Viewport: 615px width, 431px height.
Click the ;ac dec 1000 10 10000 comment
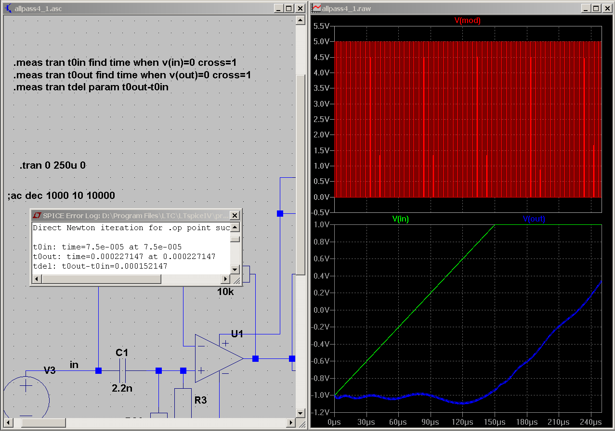click(x=61, y=196)
